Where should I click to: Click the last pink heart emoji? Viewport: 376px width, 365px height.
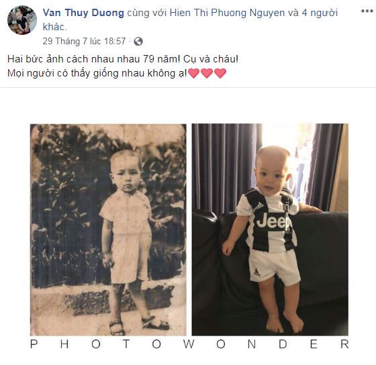pos(220,73)
